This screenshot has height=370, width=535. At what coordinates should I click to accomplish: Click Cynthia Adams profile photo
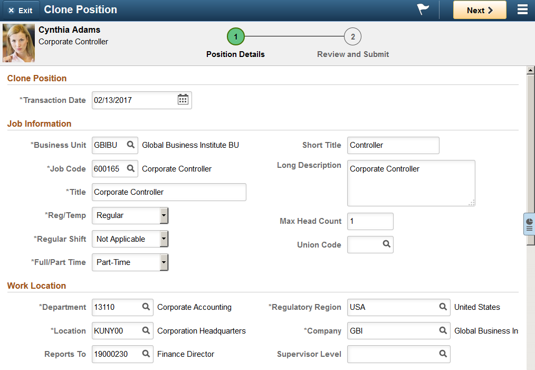point(19,43)
